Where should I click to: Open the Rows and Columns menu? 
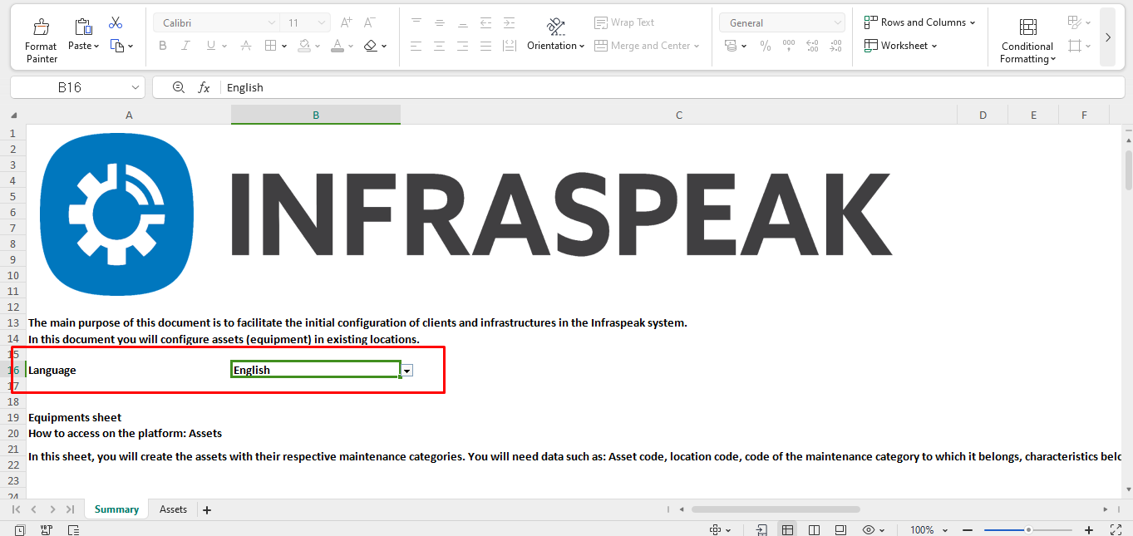tap(919, 22)
